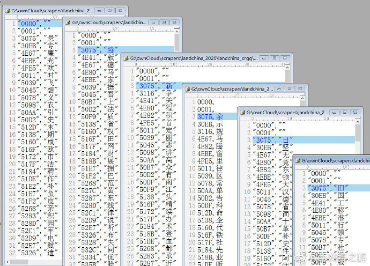Click line number 32 in rearmost window
The width and height of the screenshot is (370, 266).
coord(12,253)
